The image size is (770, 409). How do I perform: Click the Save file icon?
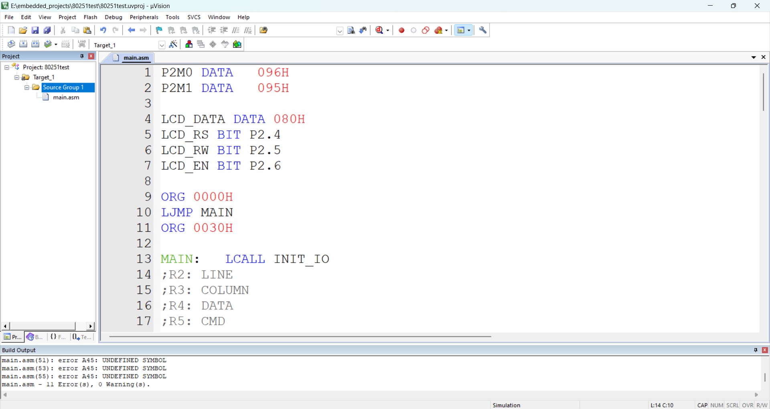(x=35, y=30)
